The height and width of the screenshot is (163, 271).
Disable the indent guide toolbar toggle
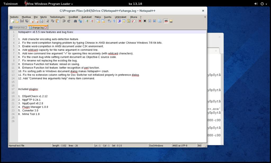119,21
